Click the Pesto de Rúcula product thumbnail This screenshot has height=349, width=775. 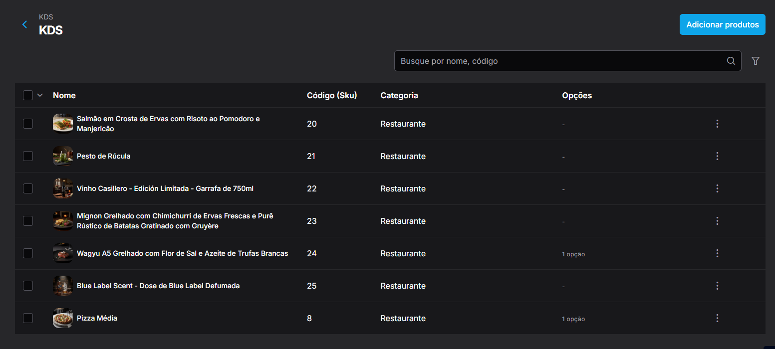63,156
